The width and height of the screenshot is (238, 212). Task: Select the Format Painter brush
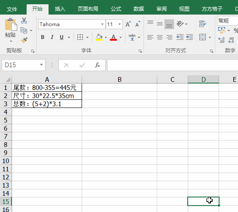(24, 40)
